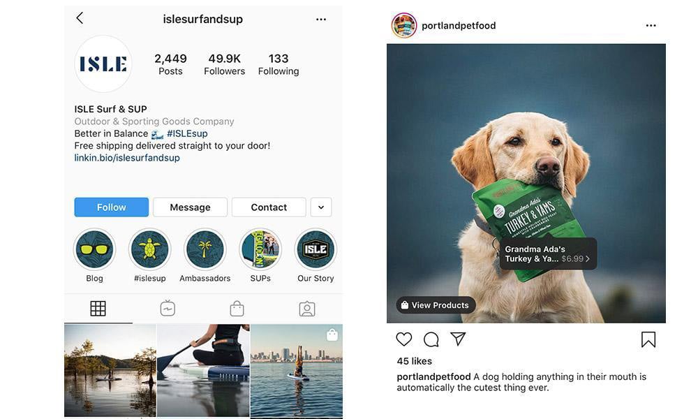The image size is (698, 419).
Task: Open portlandpetfood's three-dot options menu
Action: (651, 25)
